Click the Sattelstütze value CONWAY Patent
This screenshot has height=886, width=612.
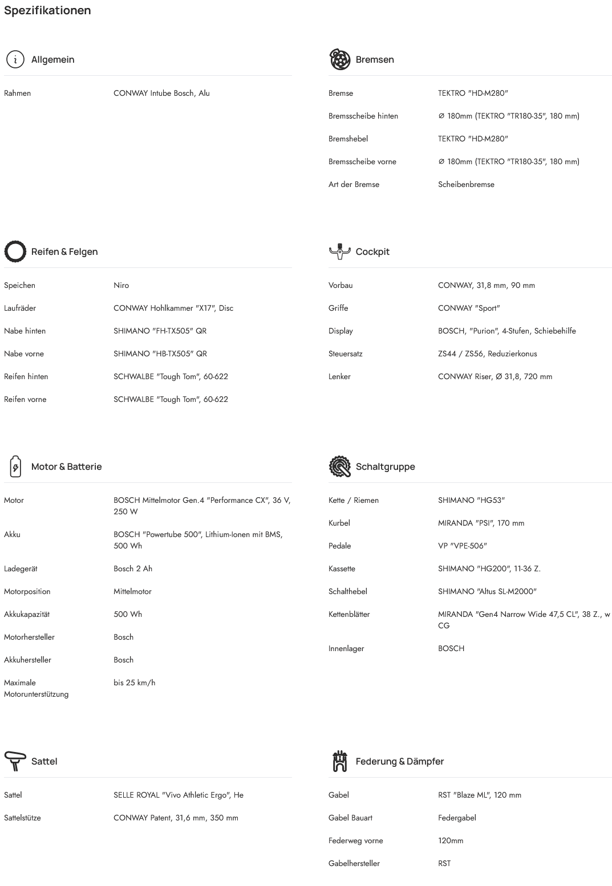[x=176, y=818]
